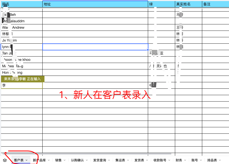
Task: Select the 集运表 sheet tab
Action: (x=120, y=160)
